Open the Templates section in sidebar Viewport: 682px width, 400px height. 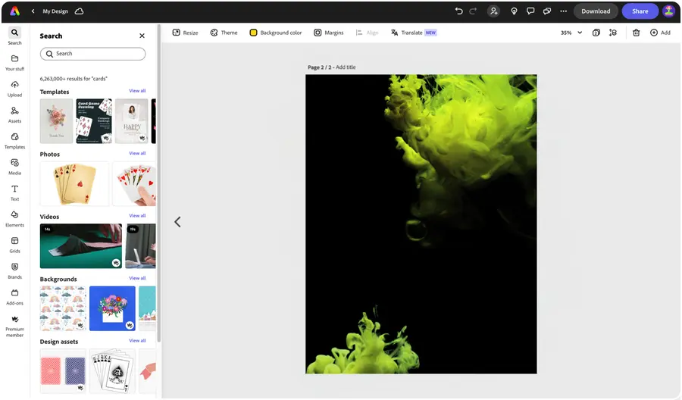coord(15,141)
